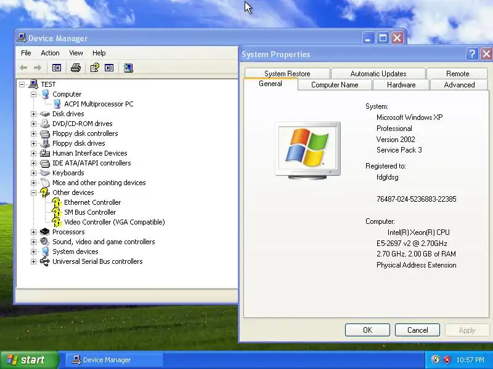Click the red Security Center shield tray icon

pos(447,360)
